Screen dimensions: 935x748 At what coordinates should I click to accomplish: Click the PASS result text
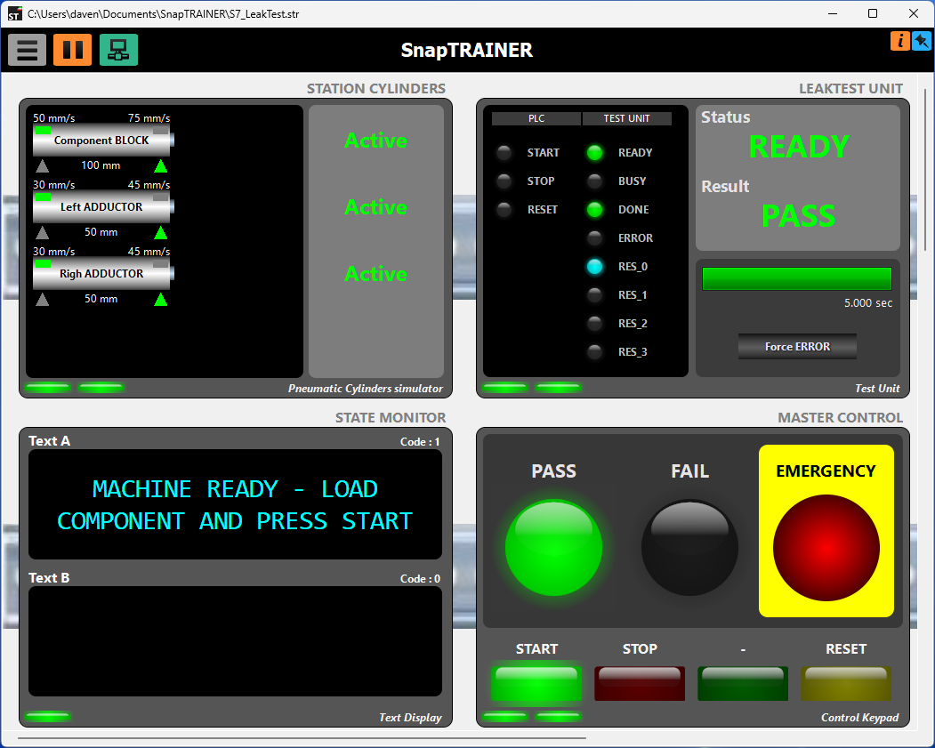(799, 216)
